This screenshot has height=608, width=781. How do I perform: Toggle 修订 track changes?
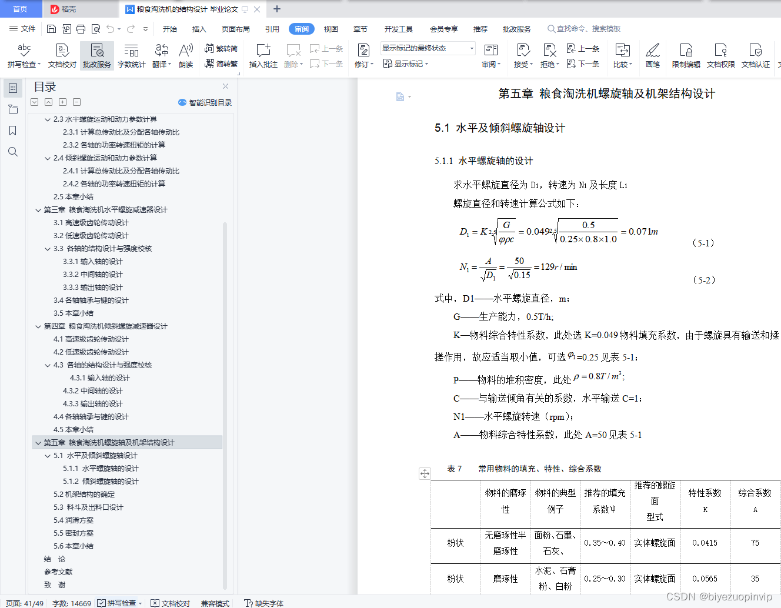click(364, 56)
